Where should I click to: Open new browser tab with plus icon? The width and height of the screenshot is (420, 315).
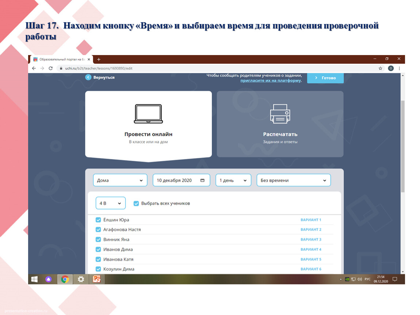99,59
